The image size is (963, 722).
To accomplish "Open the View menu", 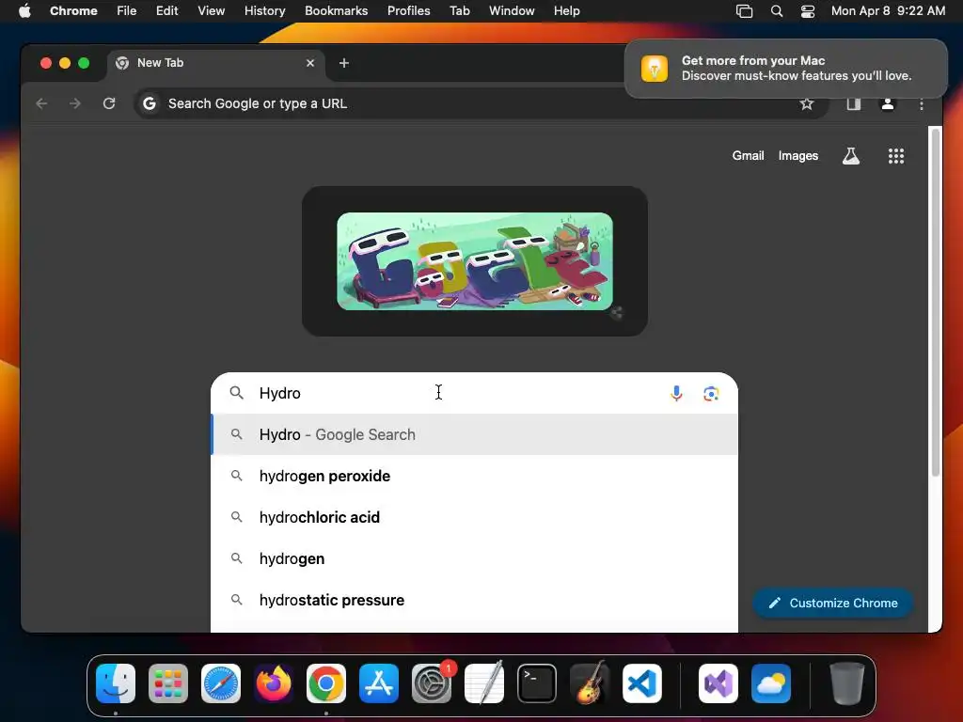I will coord(211,11).
